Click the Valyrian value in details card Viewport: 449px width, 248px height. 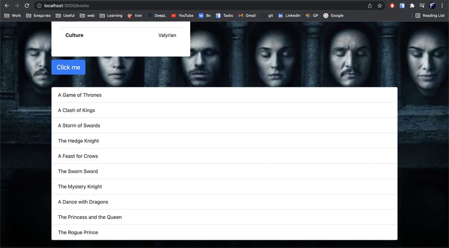pyautogui.click(x=167, y=35)
